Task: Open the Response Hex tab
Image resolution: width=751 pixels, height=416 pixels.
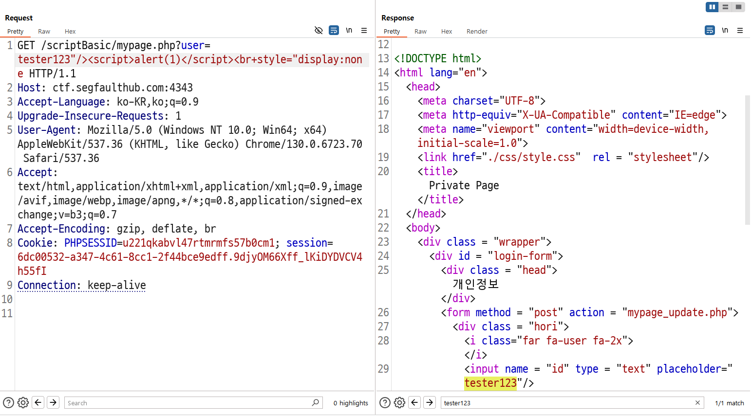Action: pyautogui.click(x=447, y=31)
